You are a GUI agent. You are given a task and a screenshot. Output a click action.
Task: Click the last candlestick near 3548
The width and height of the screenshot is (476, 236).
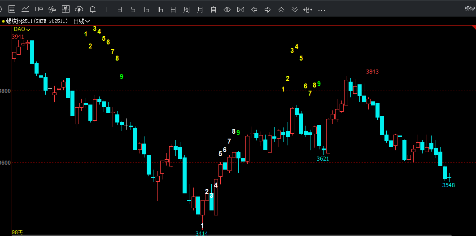(x=449, y=177)
